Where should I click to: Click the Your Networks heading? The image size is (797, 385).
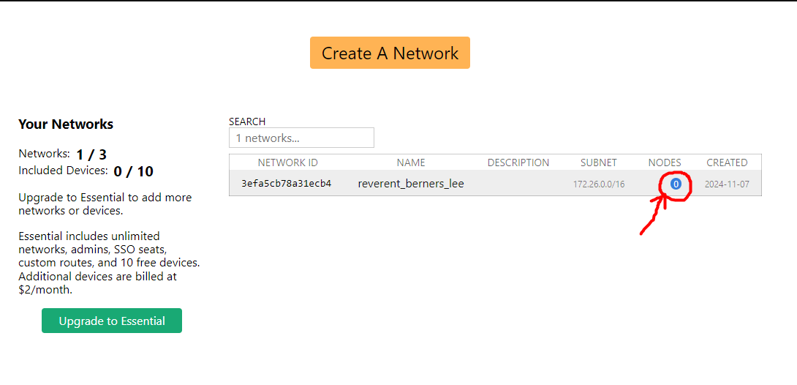66,124
